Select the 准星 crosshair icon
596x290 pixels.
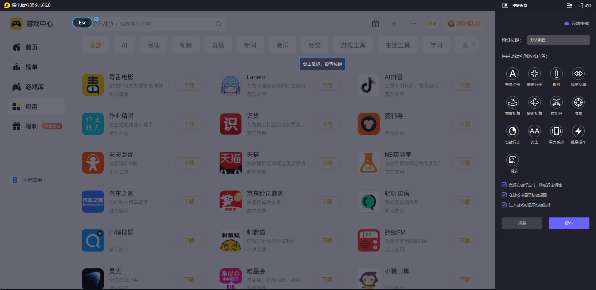tap(578, 102)
